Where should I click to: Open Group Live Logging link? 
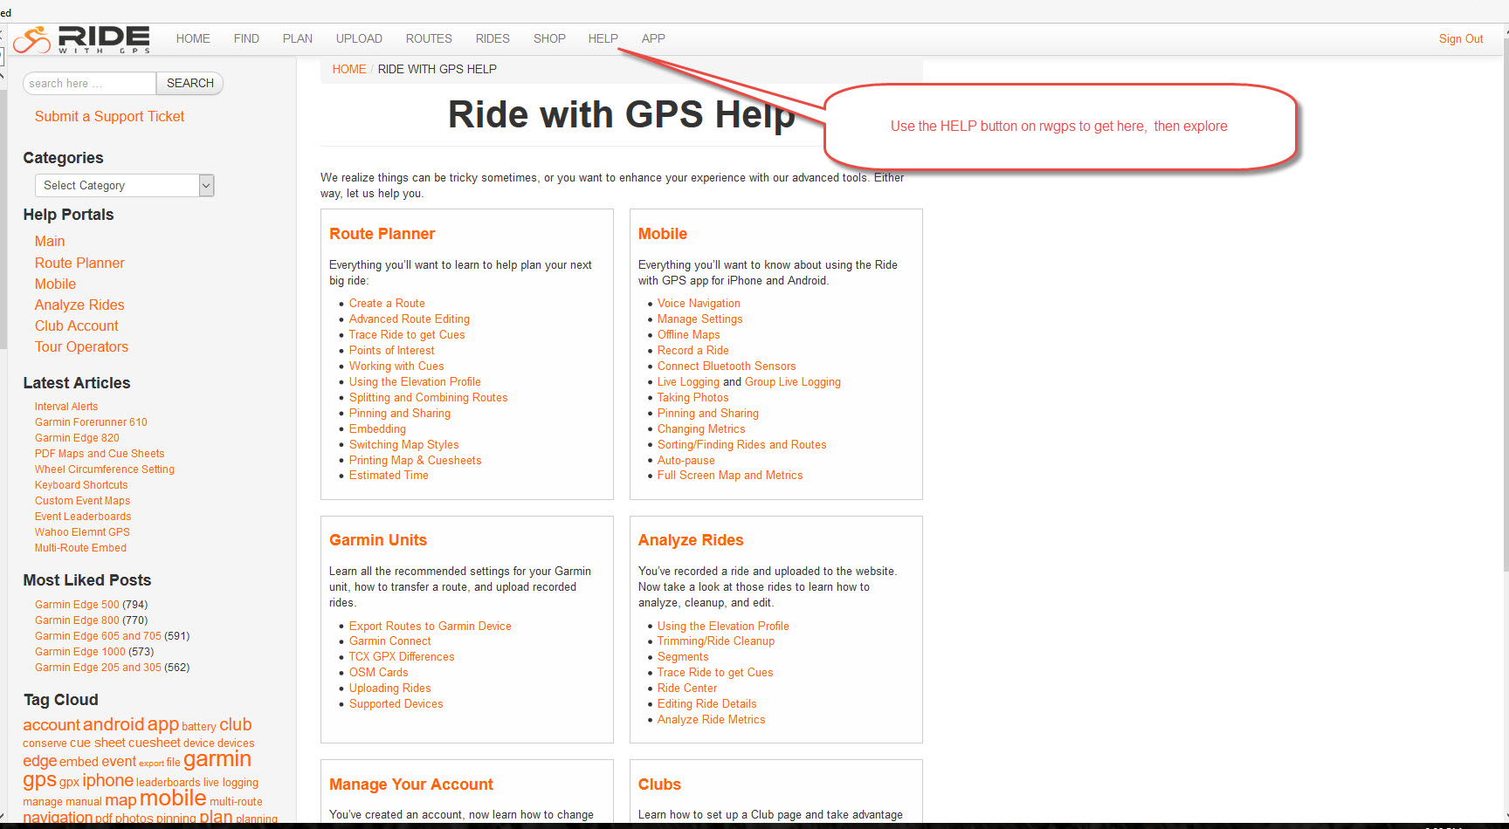(793, 382)
